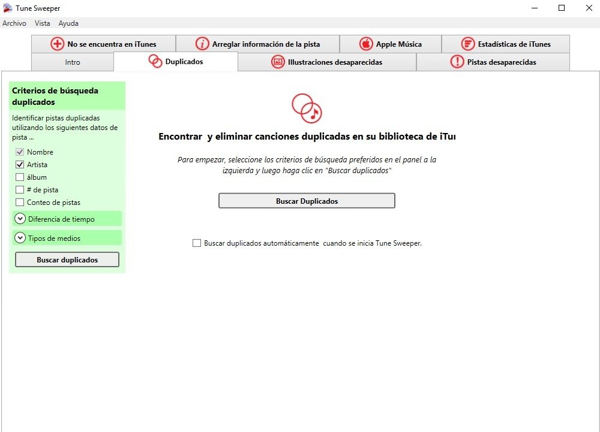The height and width of the screenshot is (432, 600).
Task: Click the info icon beside Arreglar información de la pista
Action: [x=202, y=44]
